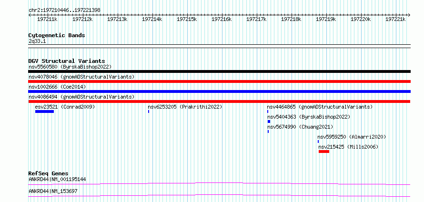Click the blue marker under nsv4464865
The image size is (424, 202).
click(x=268, y=111)
